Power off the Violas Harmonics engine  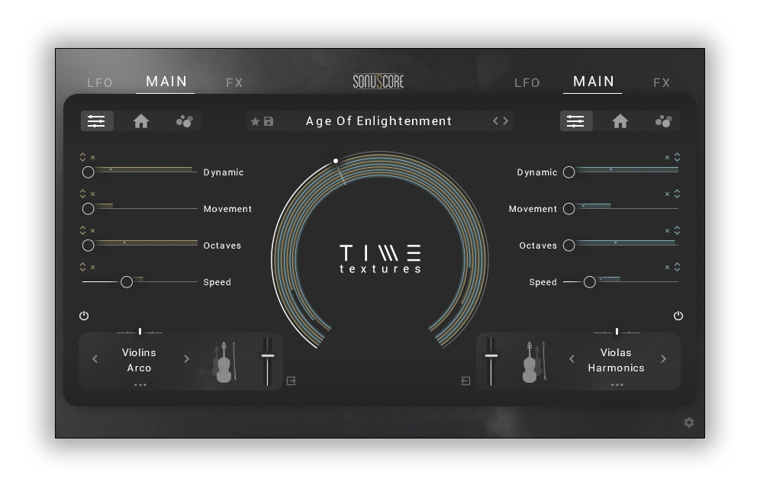(678, 316)
